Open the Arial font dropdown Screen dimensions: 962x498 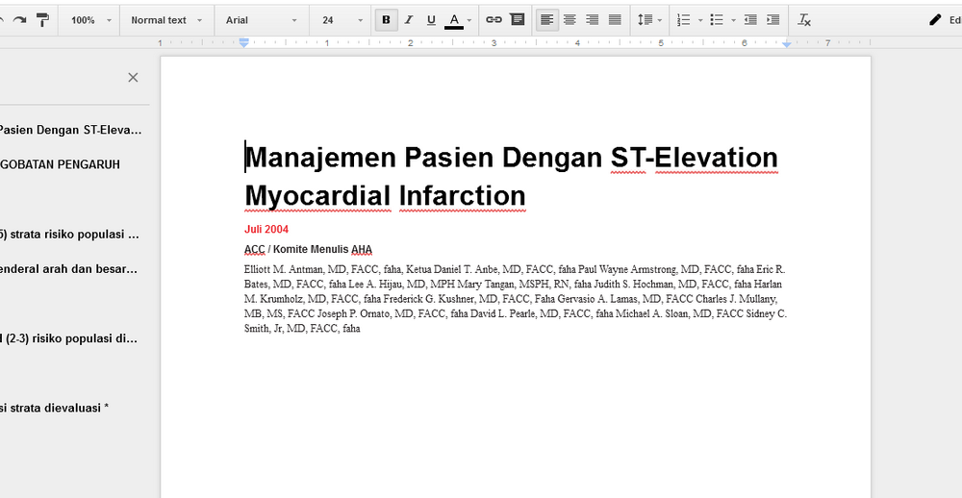coord(262,20)
